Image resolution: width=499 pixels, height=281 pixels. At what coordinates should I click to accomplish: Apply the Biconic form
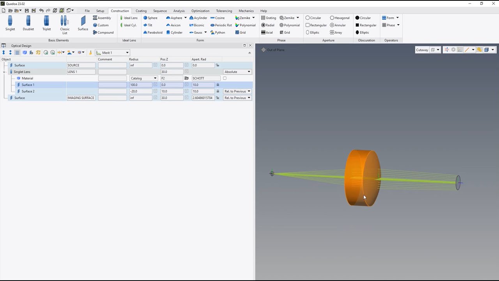(196, 25)
